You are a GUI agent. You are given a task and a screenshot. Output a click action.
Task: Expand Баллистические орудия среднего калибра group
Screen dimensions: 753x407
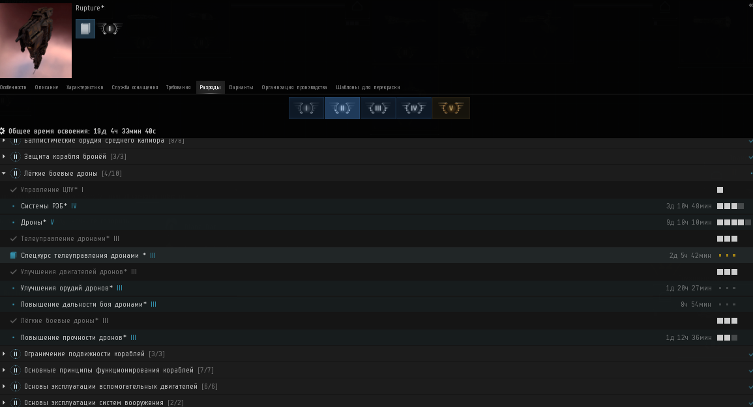[4, 141]
